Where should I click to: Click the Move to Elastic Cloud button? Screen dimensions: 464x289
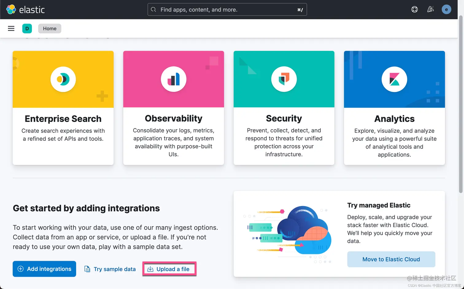click(x=391, y=259)
